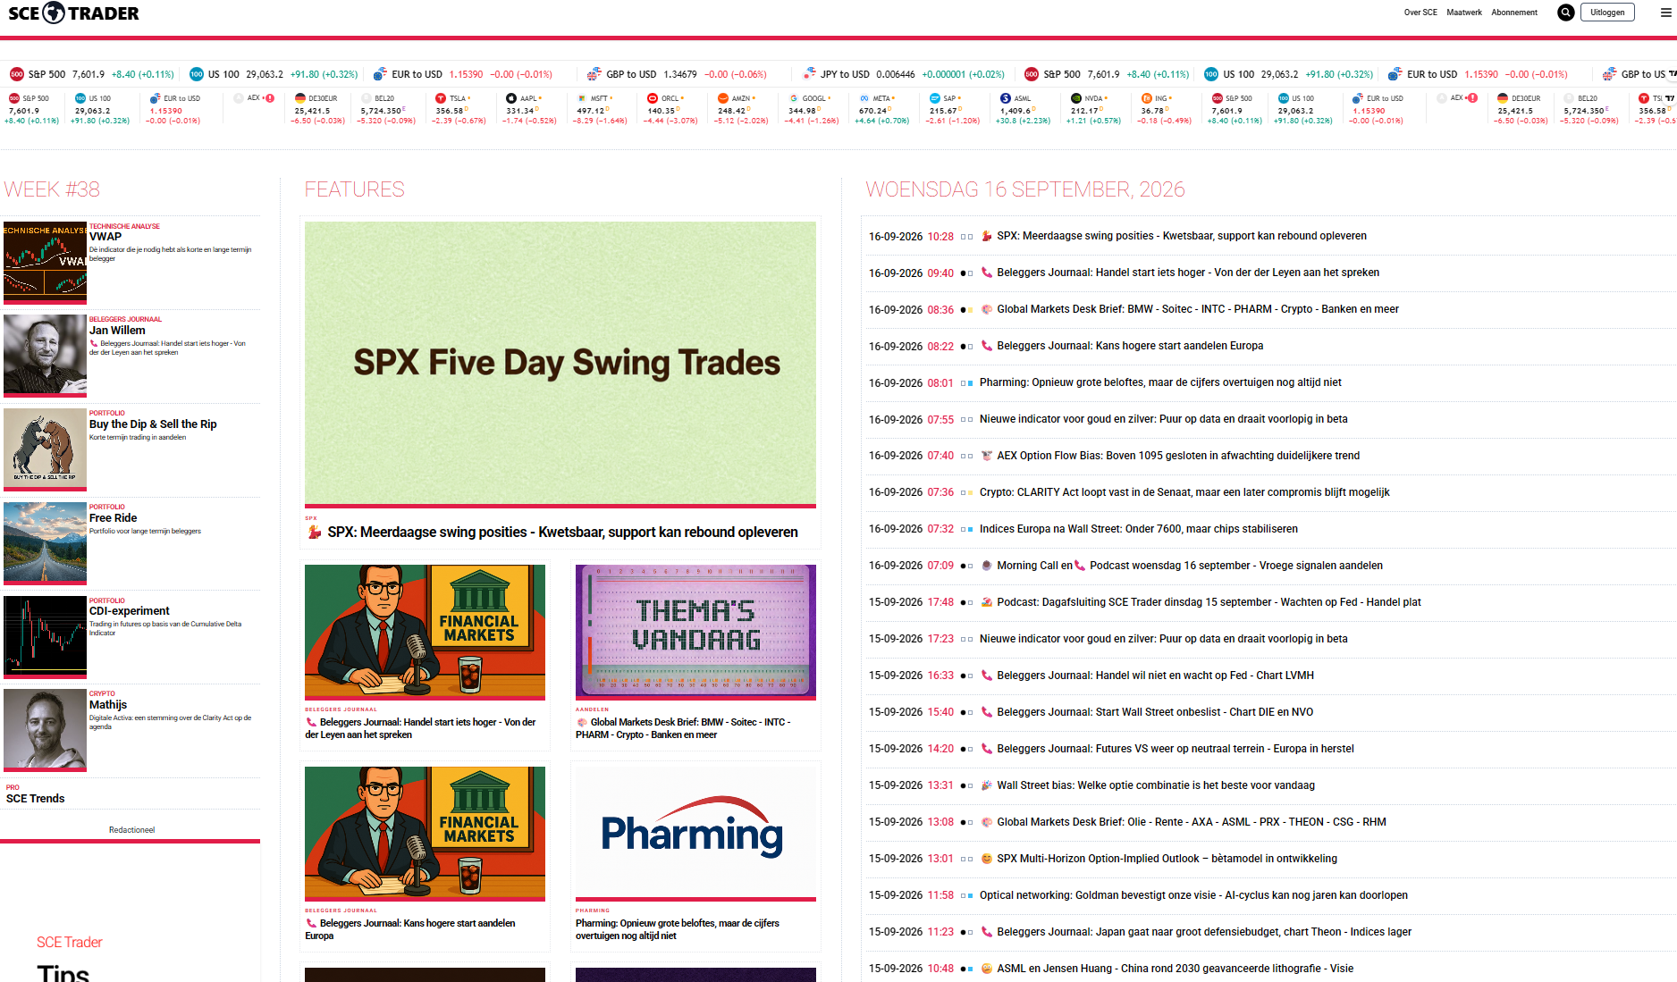Click the JPY to USD flag icon
1677x982 pixels.
pos(809,74)
